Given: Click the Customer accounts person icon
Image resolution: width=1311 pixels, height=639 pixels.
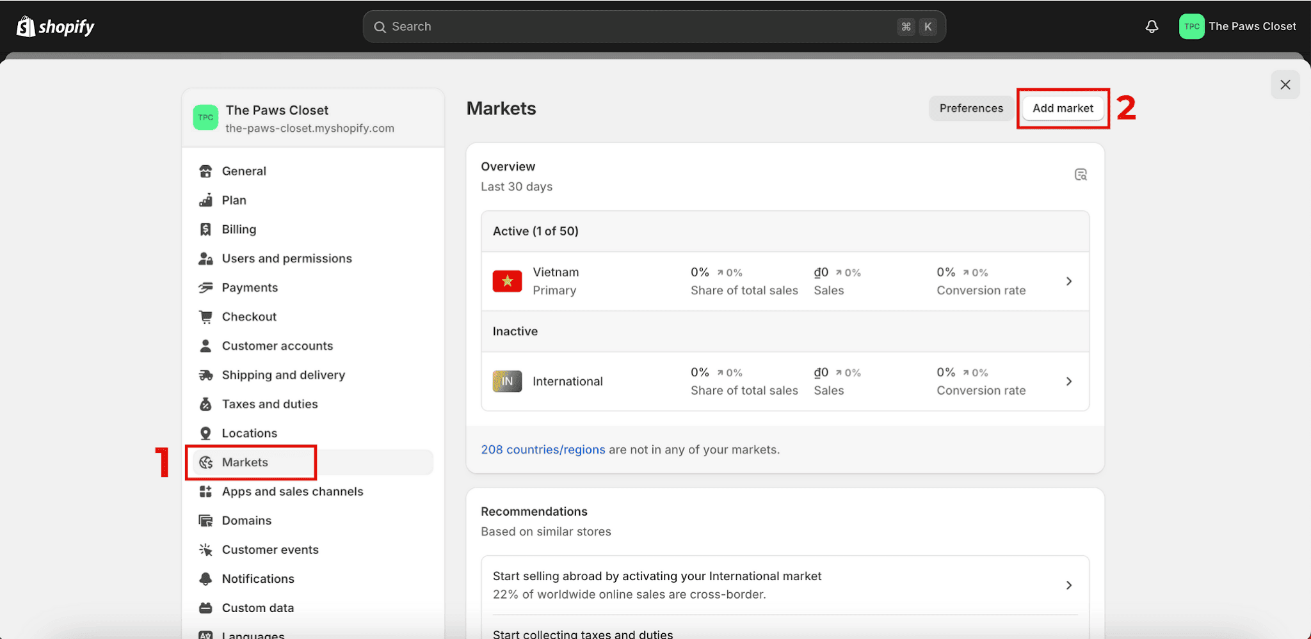Looking at the screenshot, I should pos(205,345).
